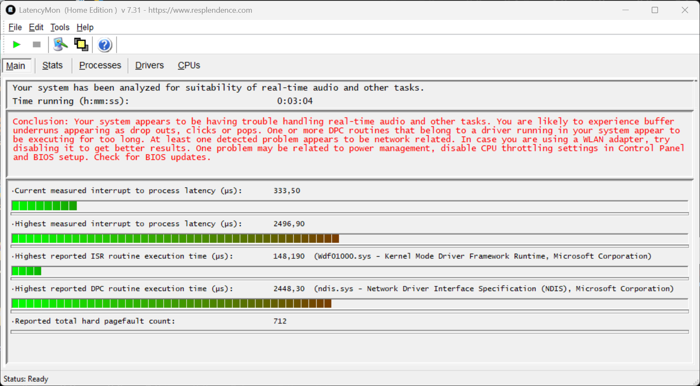Start monitoring with the green play button
Screen dimensions: 700x386
tap(17, 45)
